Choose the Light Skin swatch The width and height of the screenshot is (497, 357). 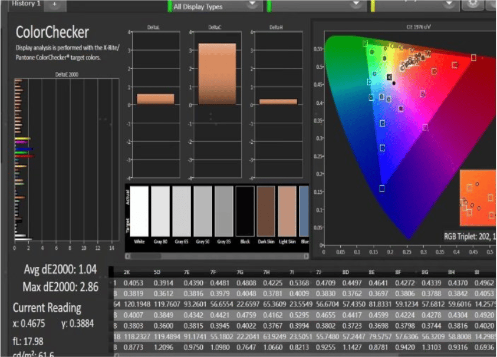tap(287, 211)
